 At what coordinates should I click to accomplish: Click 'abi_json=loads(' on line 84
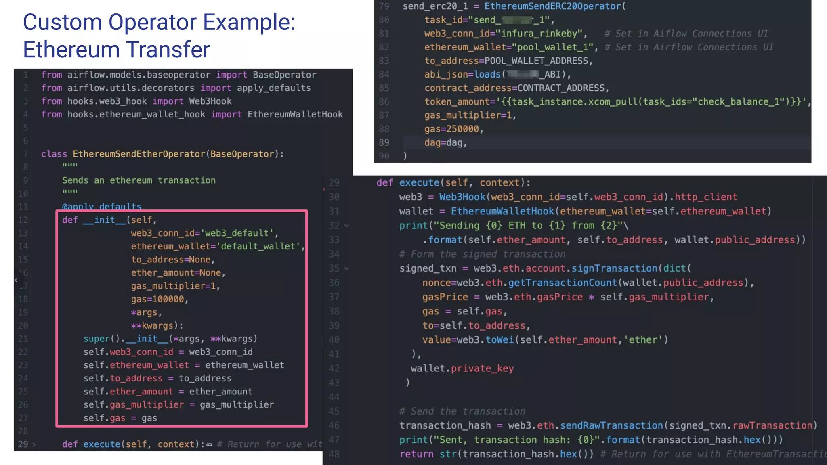(x=497, y=75)
